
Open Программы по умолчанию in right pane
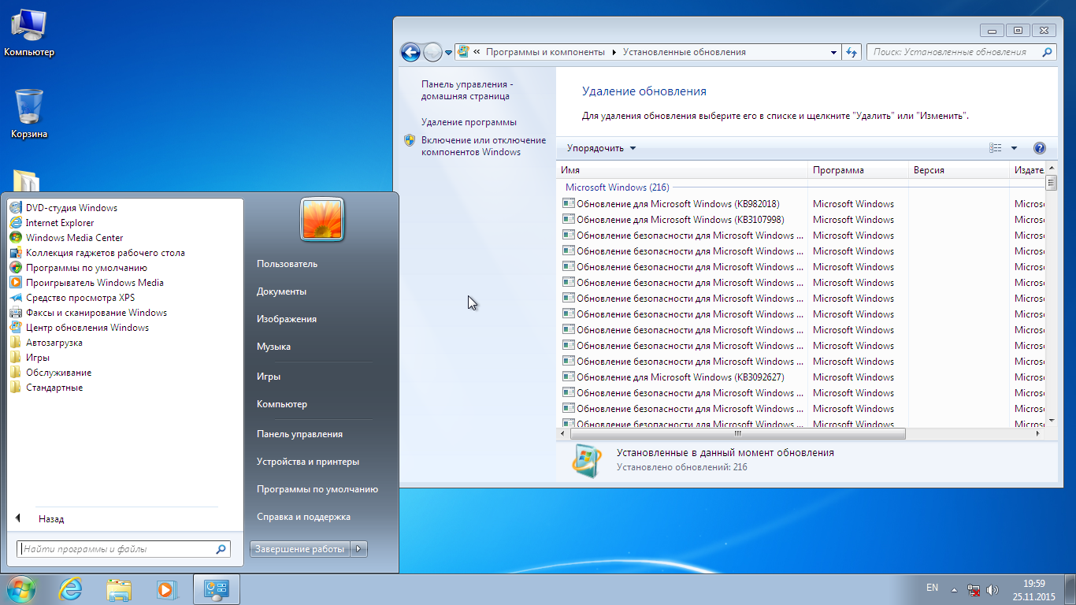click(317, 489)
